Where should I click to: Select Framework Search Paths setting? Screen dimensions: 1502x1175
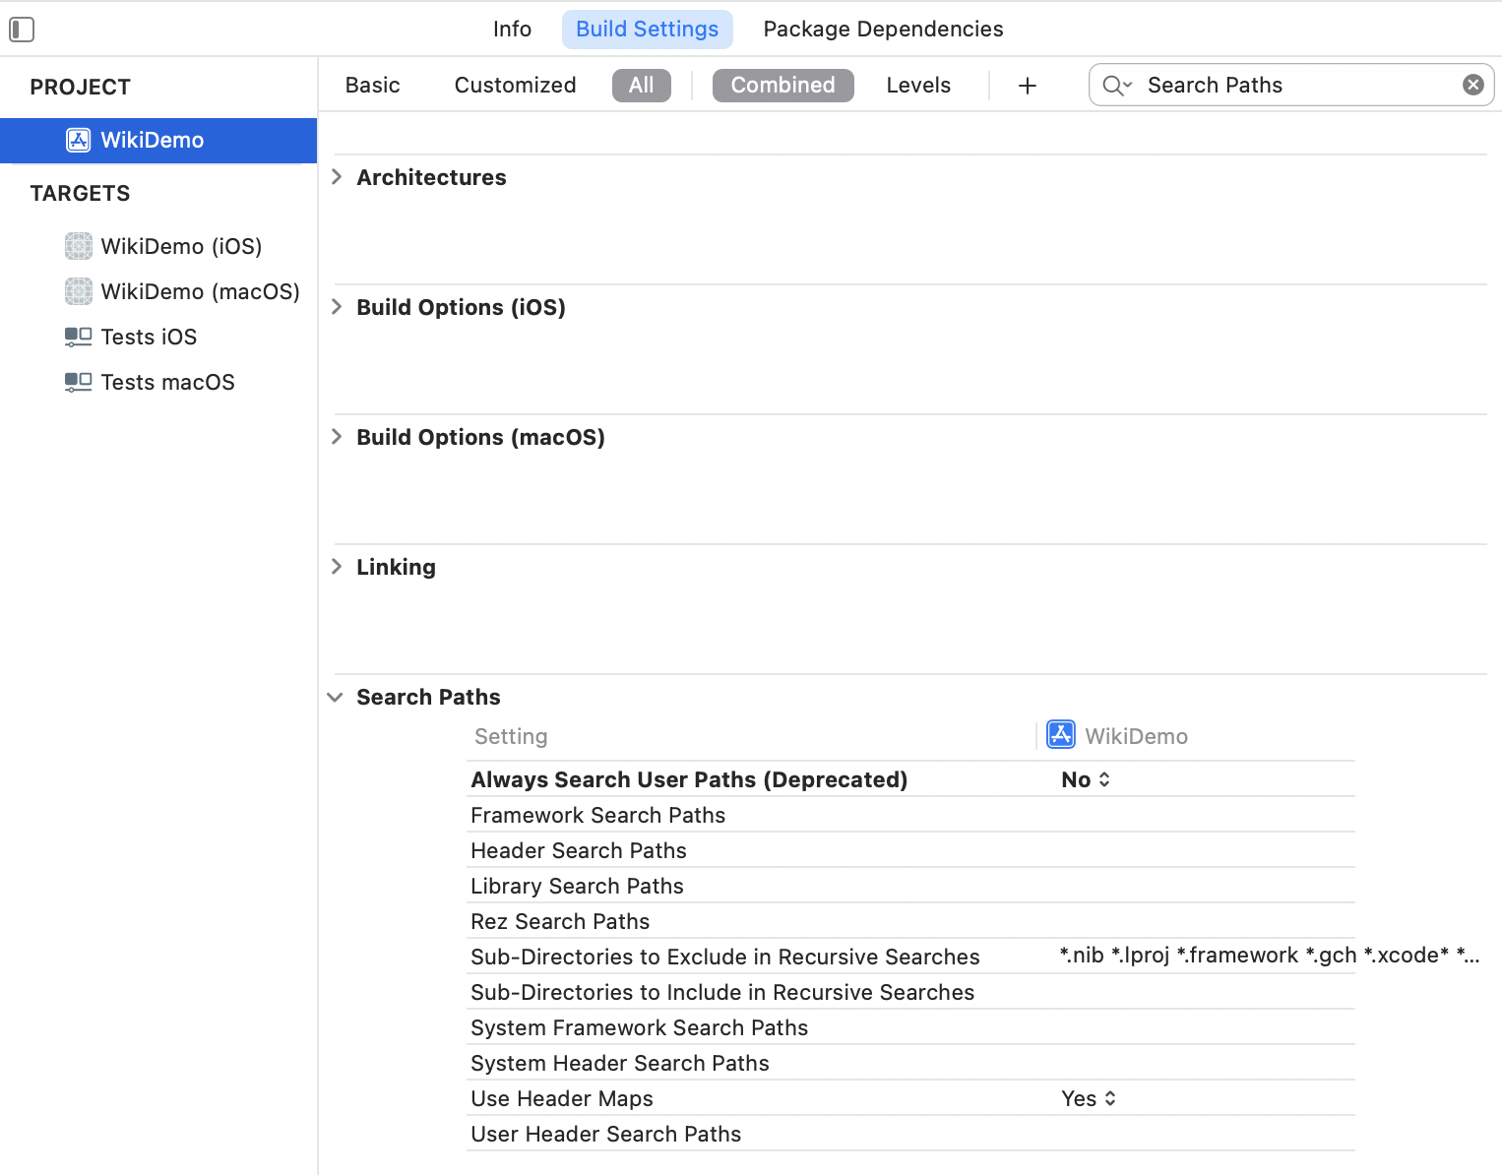click(598, 815)
